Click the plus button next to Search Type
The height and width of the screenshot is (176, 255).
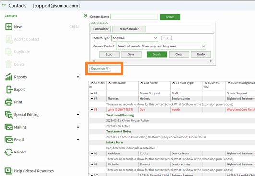[167, 38]
